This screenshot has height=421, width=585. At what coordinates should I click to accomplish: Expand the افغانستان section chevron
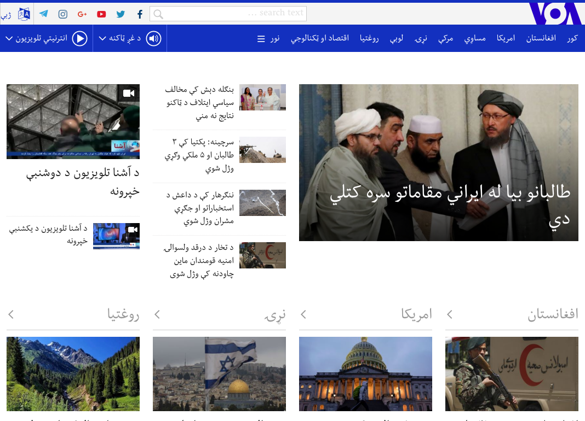[x=450, y=314]
